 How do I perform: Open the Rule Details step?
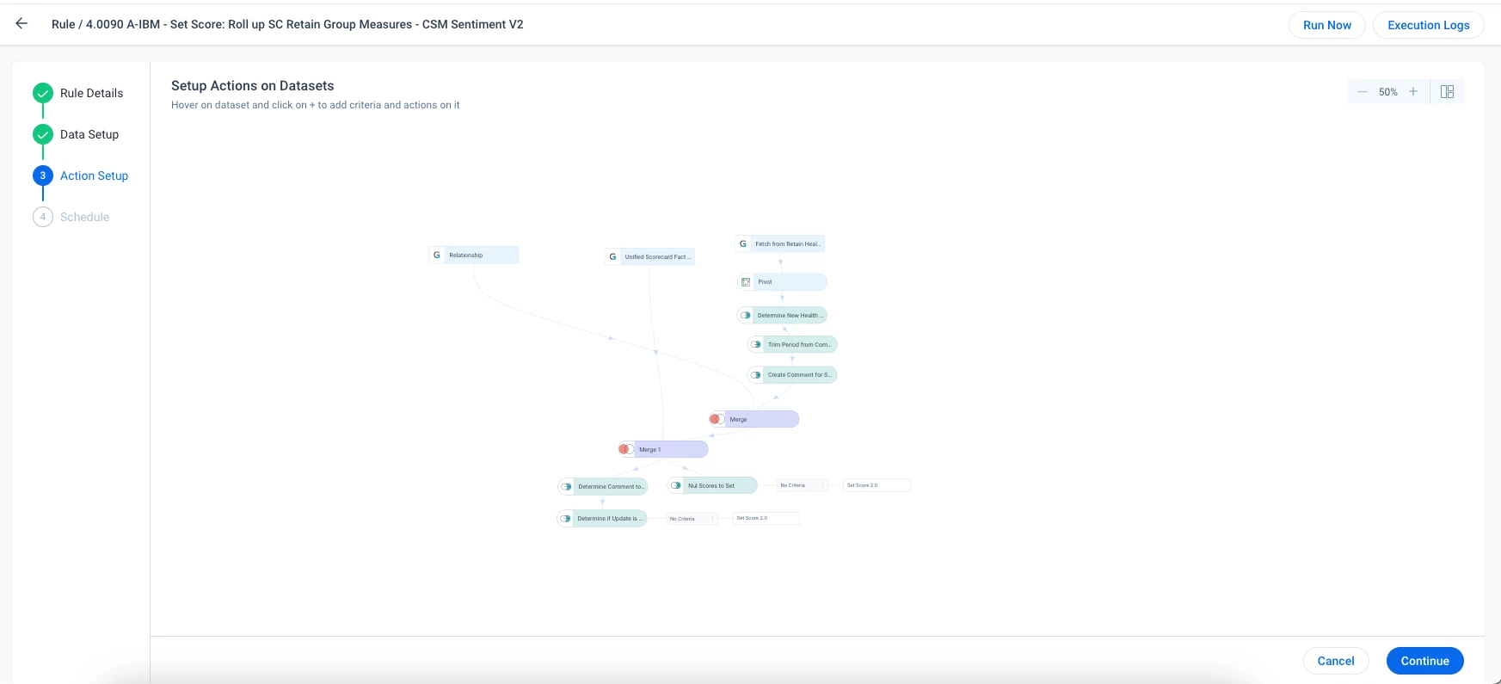coord(91,93)
